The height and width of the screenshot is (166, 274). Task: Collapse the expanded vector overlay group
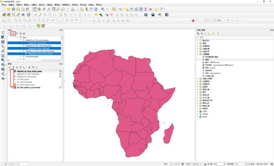[x=198, y=54]
